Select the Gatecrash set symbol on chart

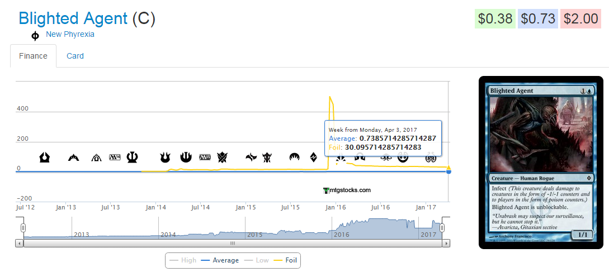click(x=73, y=157)
